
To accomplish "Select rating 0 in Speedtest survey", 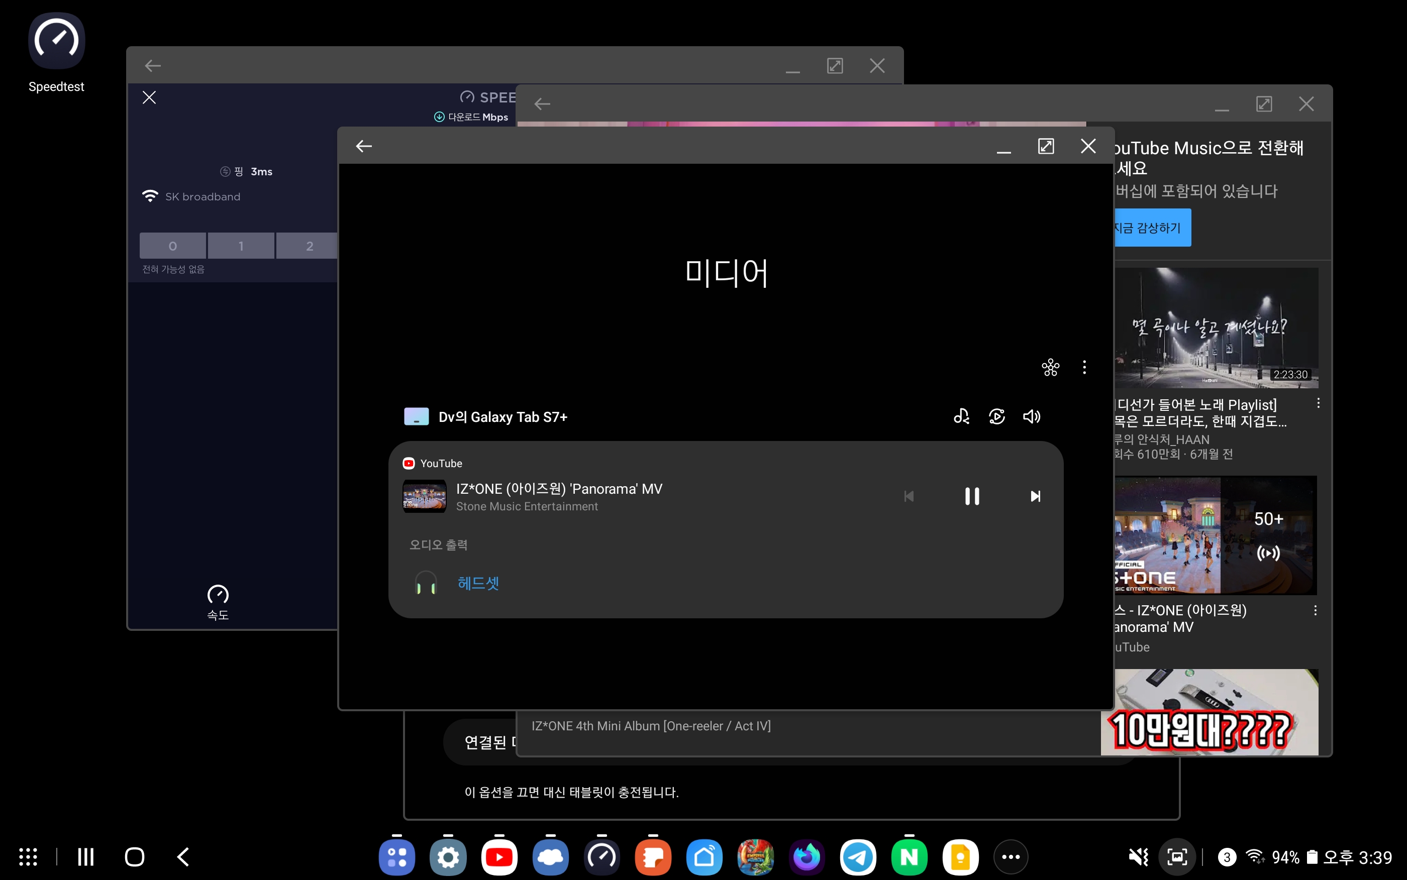I will pyautogui.click(x=172, y=246).
